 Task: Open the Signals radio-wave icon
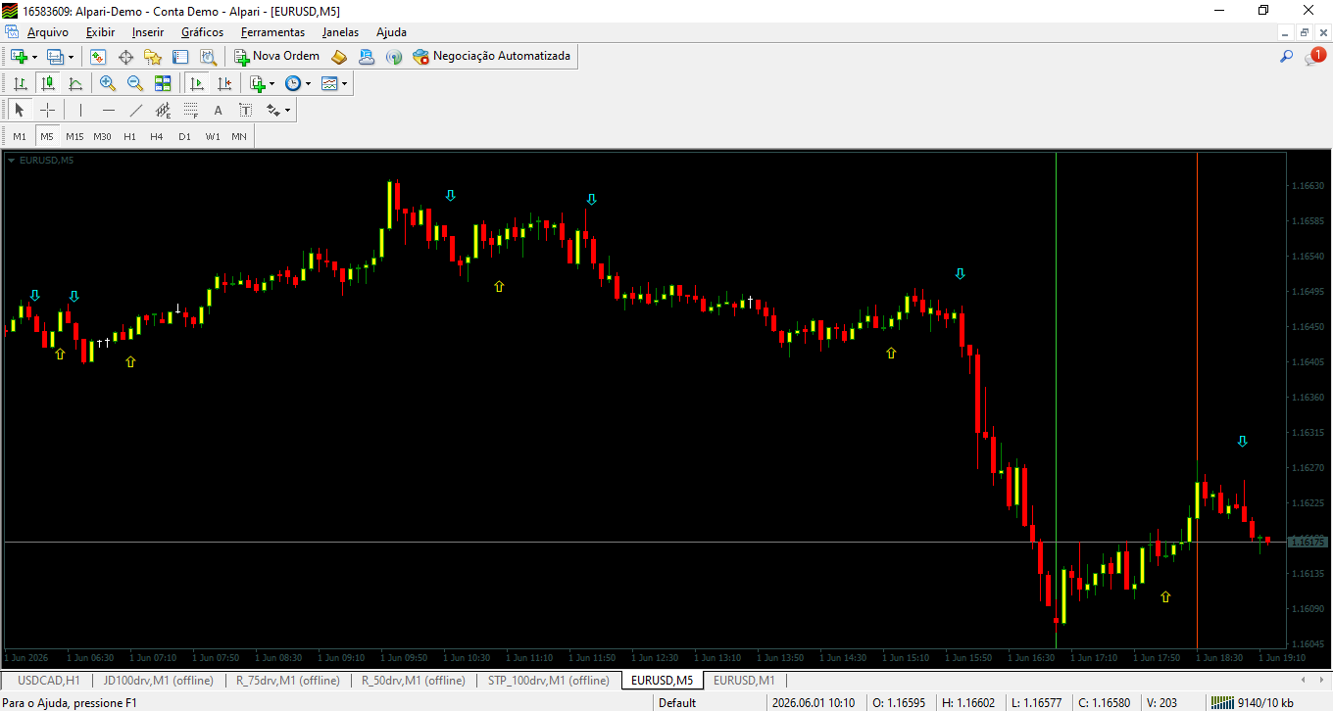[394, 57]
